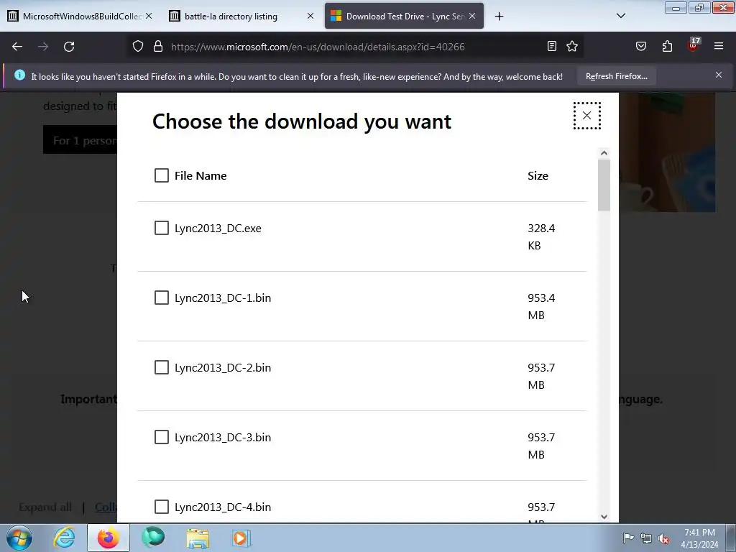
Task: Open Windows Explorer folder from taskbar
Action: click(x=198, y=538)
